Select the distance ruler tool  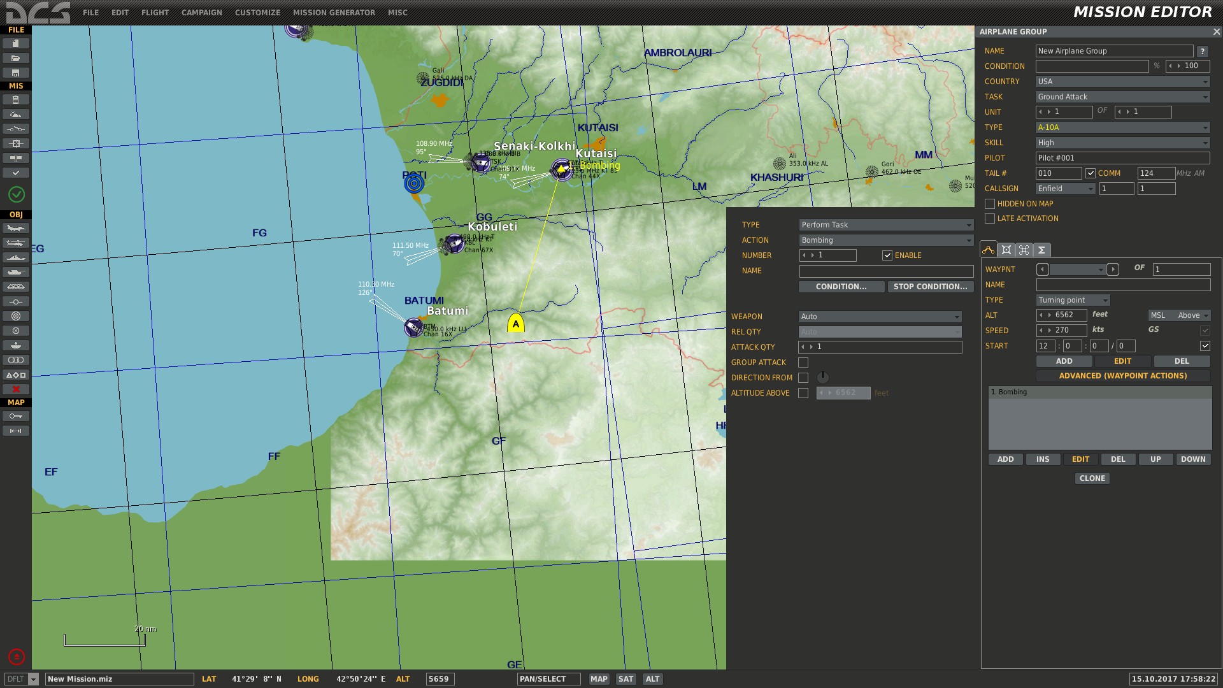coord(16,431)
